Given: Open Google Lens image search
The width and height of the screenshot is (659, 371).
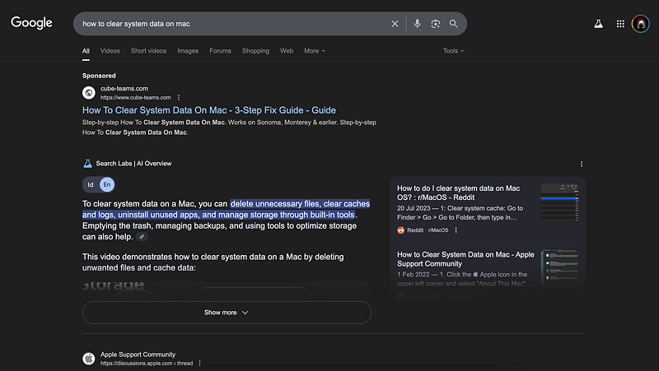Looking at the screenshot, I should 435,24.
